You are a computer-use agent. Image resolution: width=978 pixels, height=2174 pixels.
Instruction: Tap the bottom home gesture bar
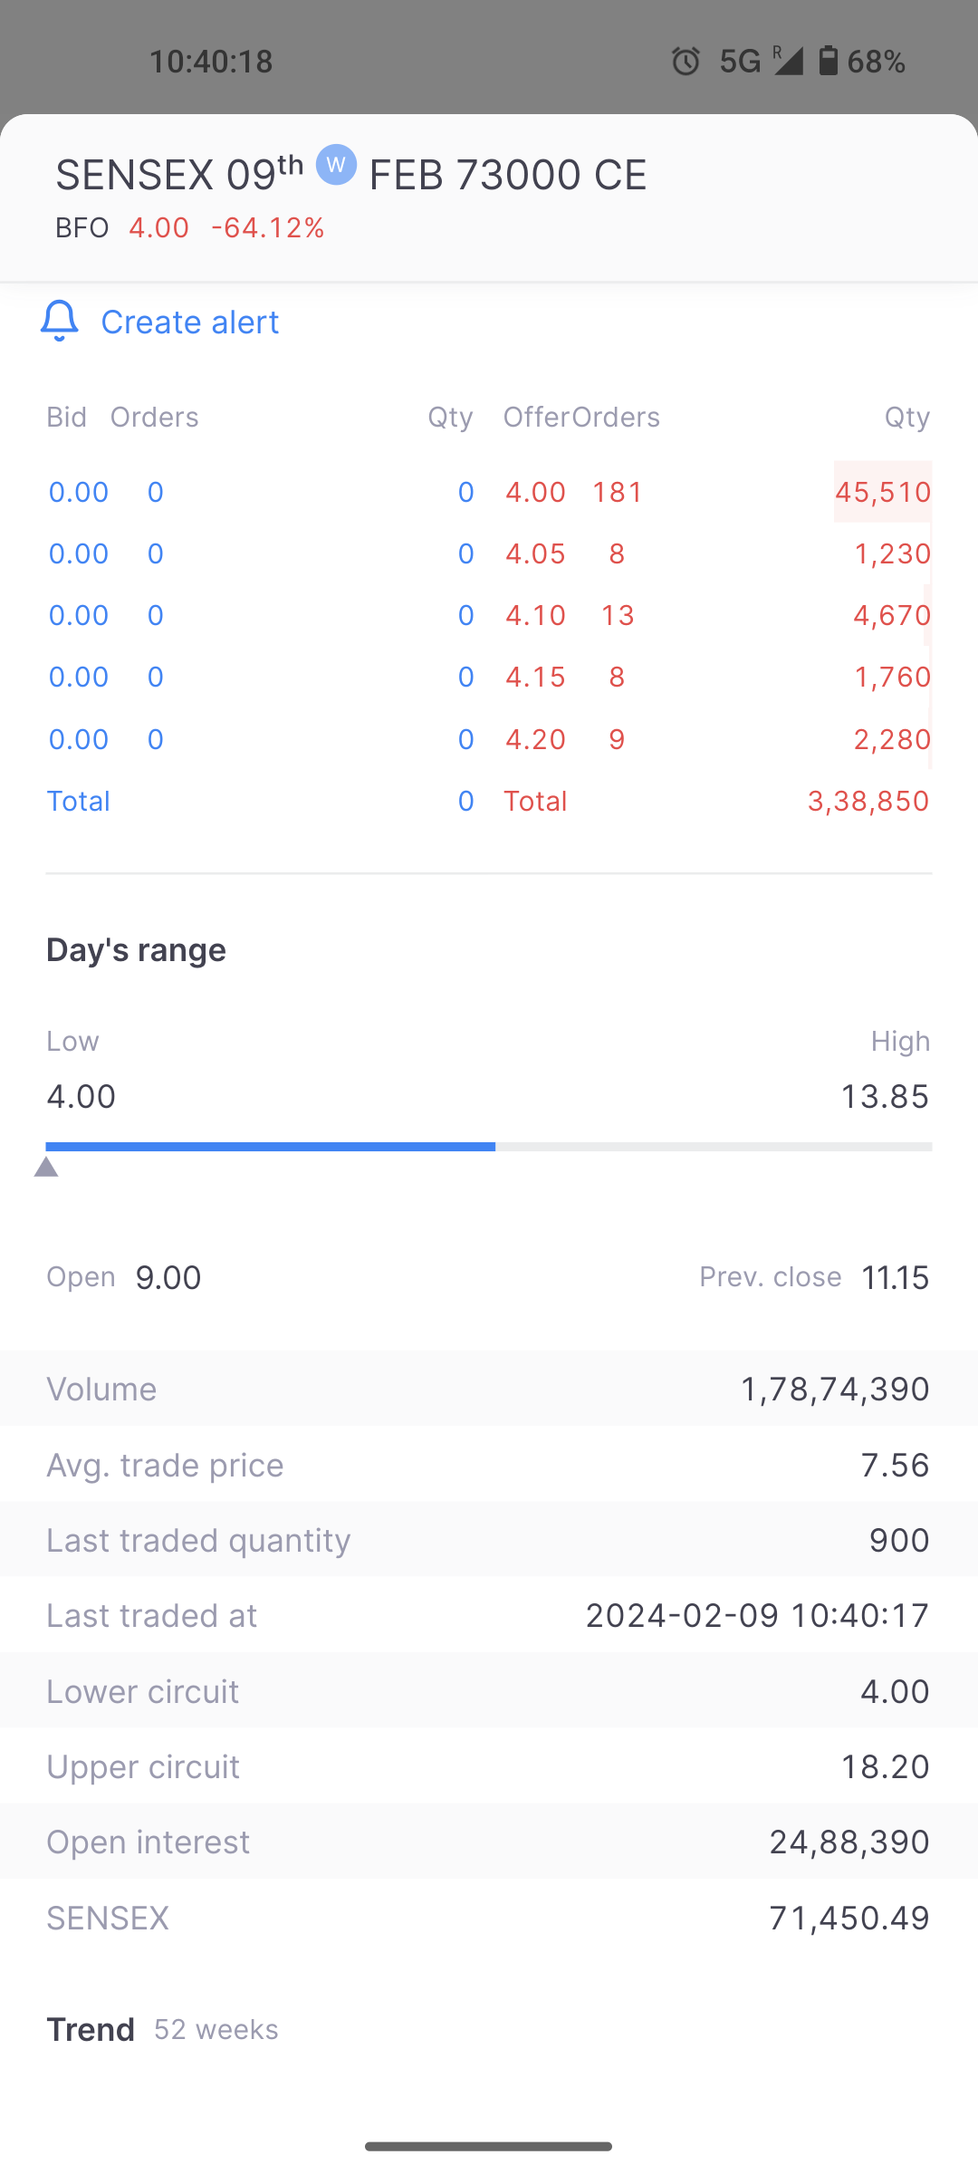(x=489, y=2146)
